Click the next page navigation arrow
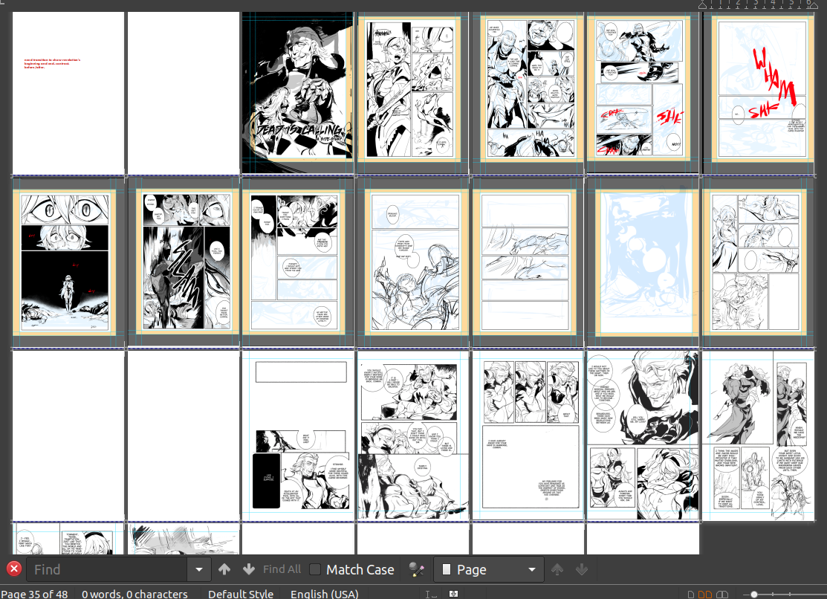827x599 pixels. tap(582, 570)
